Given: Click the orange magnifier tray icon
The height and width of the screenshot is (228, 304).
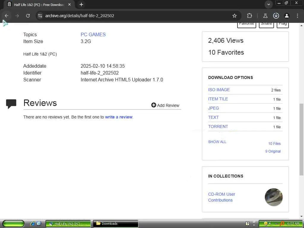Looking at the screenshot, I should (282, 224).
